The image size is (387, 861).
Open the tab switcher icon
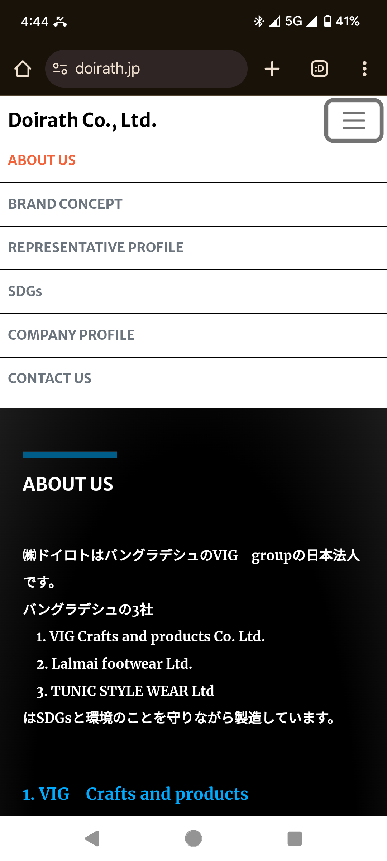(x=319, y=69)
